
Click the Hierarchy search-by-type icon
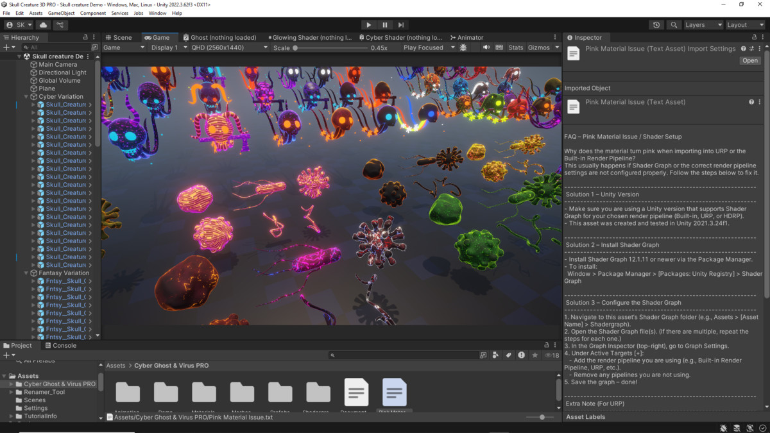tap(94, 47)
